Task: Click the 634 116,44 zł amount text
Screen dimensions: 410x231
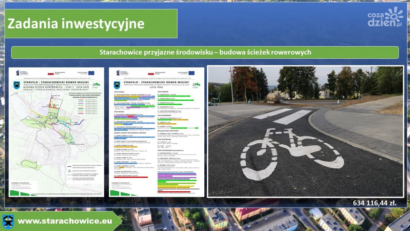Action: pos(375,203)
